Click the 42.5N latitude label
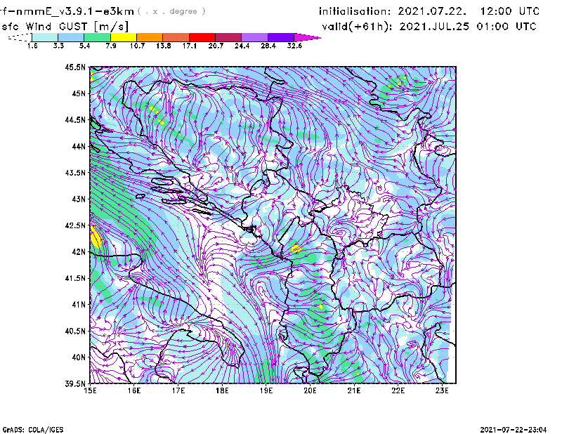The width and height of the screenshot is (562, 434). 75,225
